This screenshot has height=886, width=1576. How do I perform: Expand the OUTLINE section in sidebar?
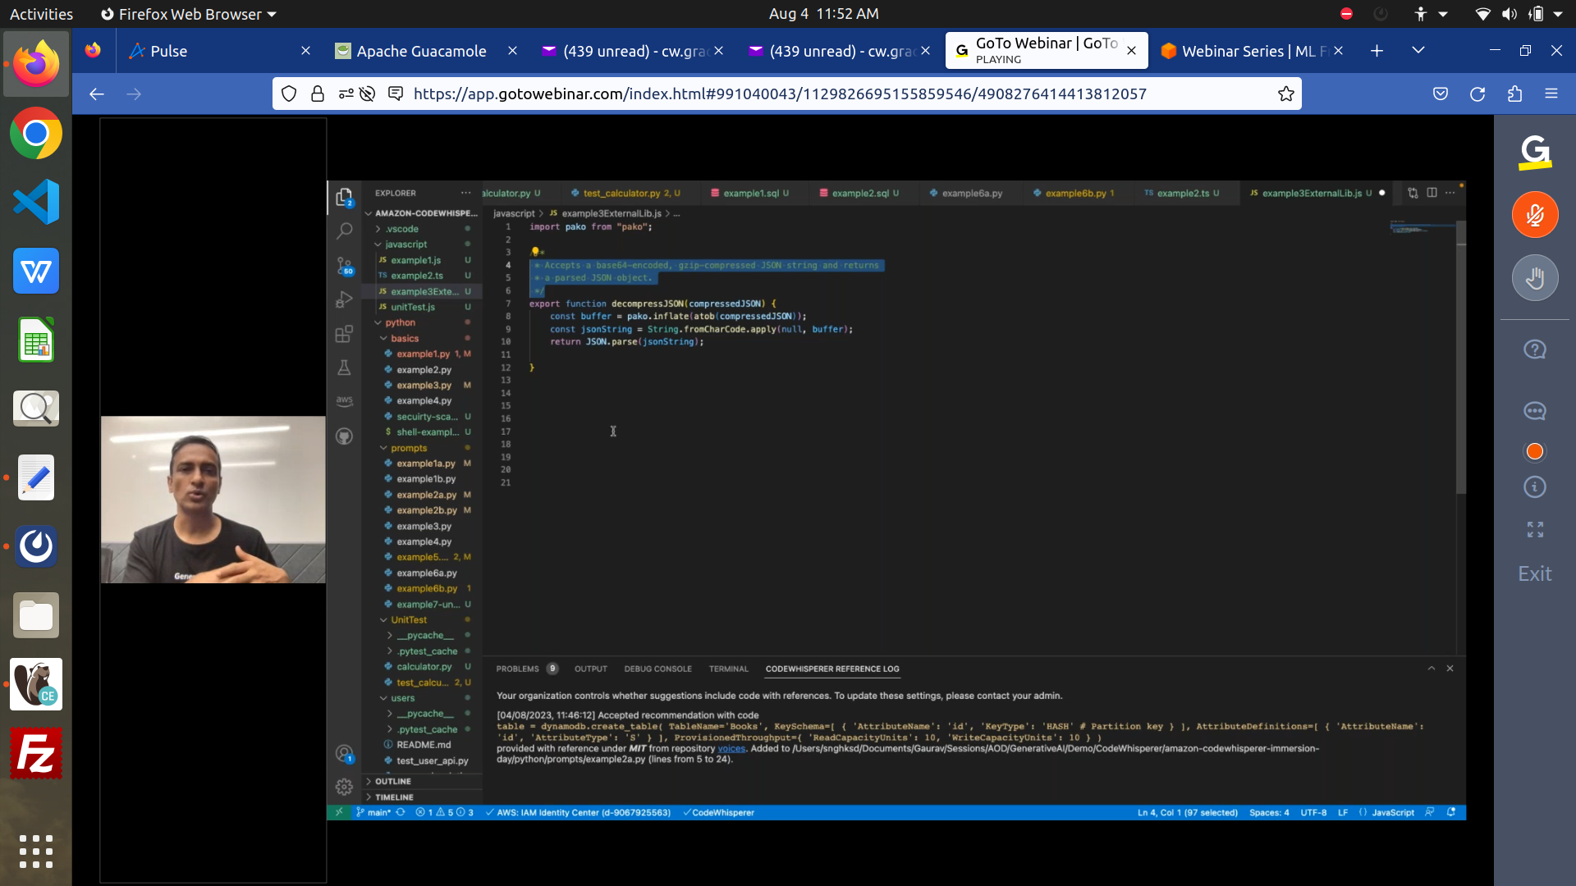click(x=393, y=781)
